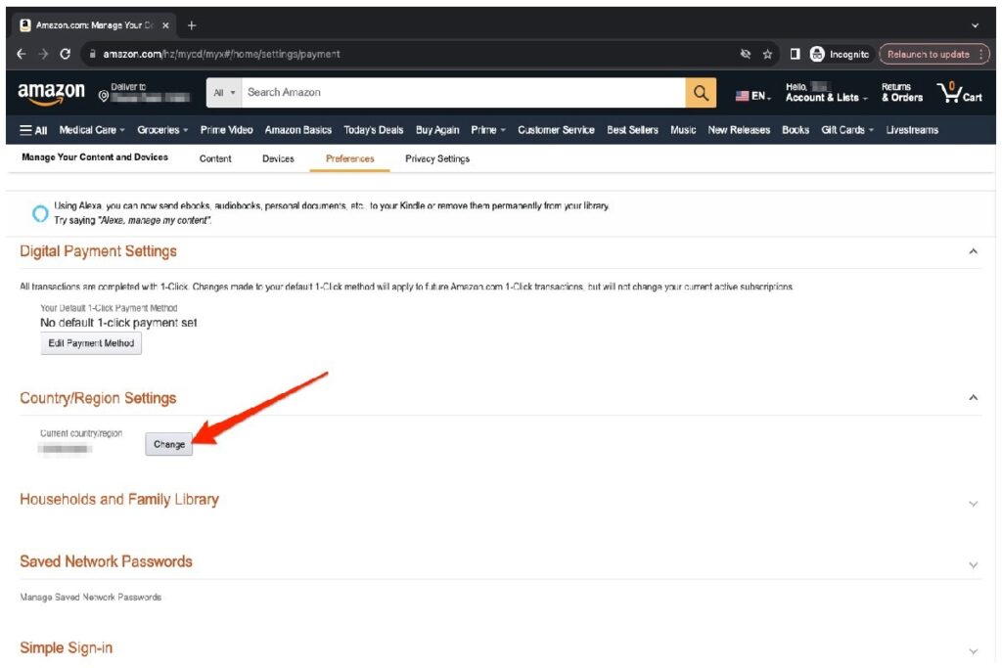Open Music in nav bar

682,130
